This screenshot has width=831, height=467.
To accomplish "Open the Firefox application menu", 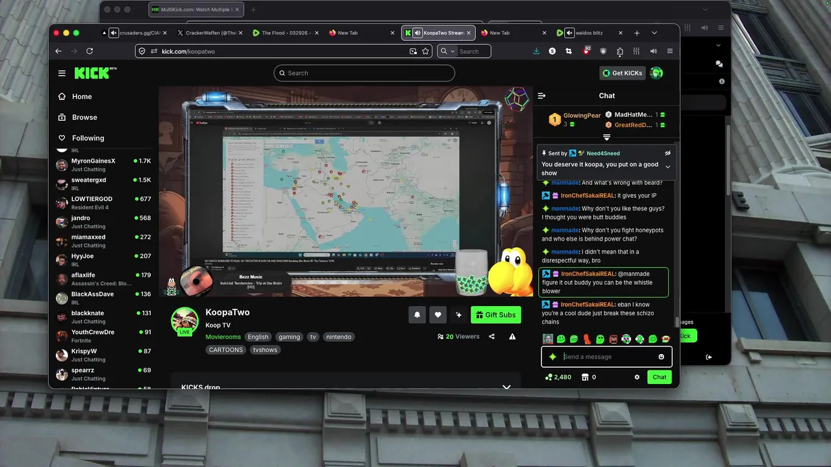I will (x=670, y=51).
